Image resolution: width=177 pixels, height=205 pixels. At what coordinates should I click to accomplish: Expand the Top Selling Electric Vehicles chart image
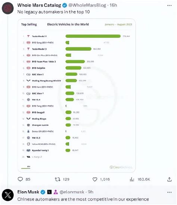point(77,95)
